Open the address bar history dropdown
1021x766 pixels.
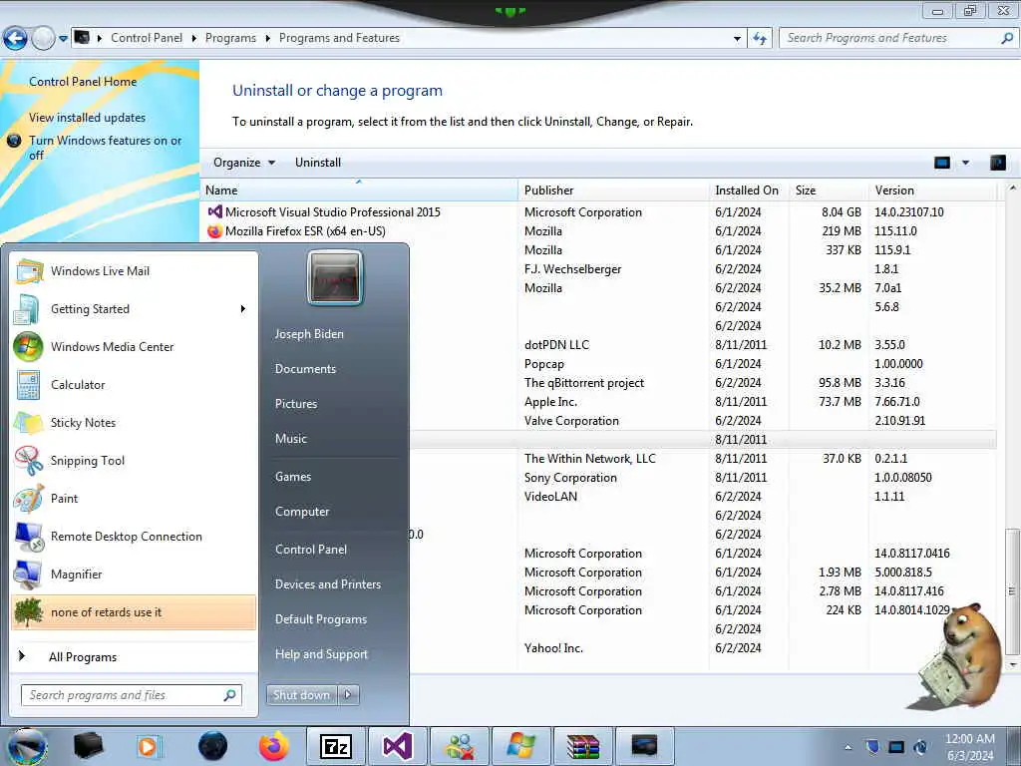tap(737, 39)
